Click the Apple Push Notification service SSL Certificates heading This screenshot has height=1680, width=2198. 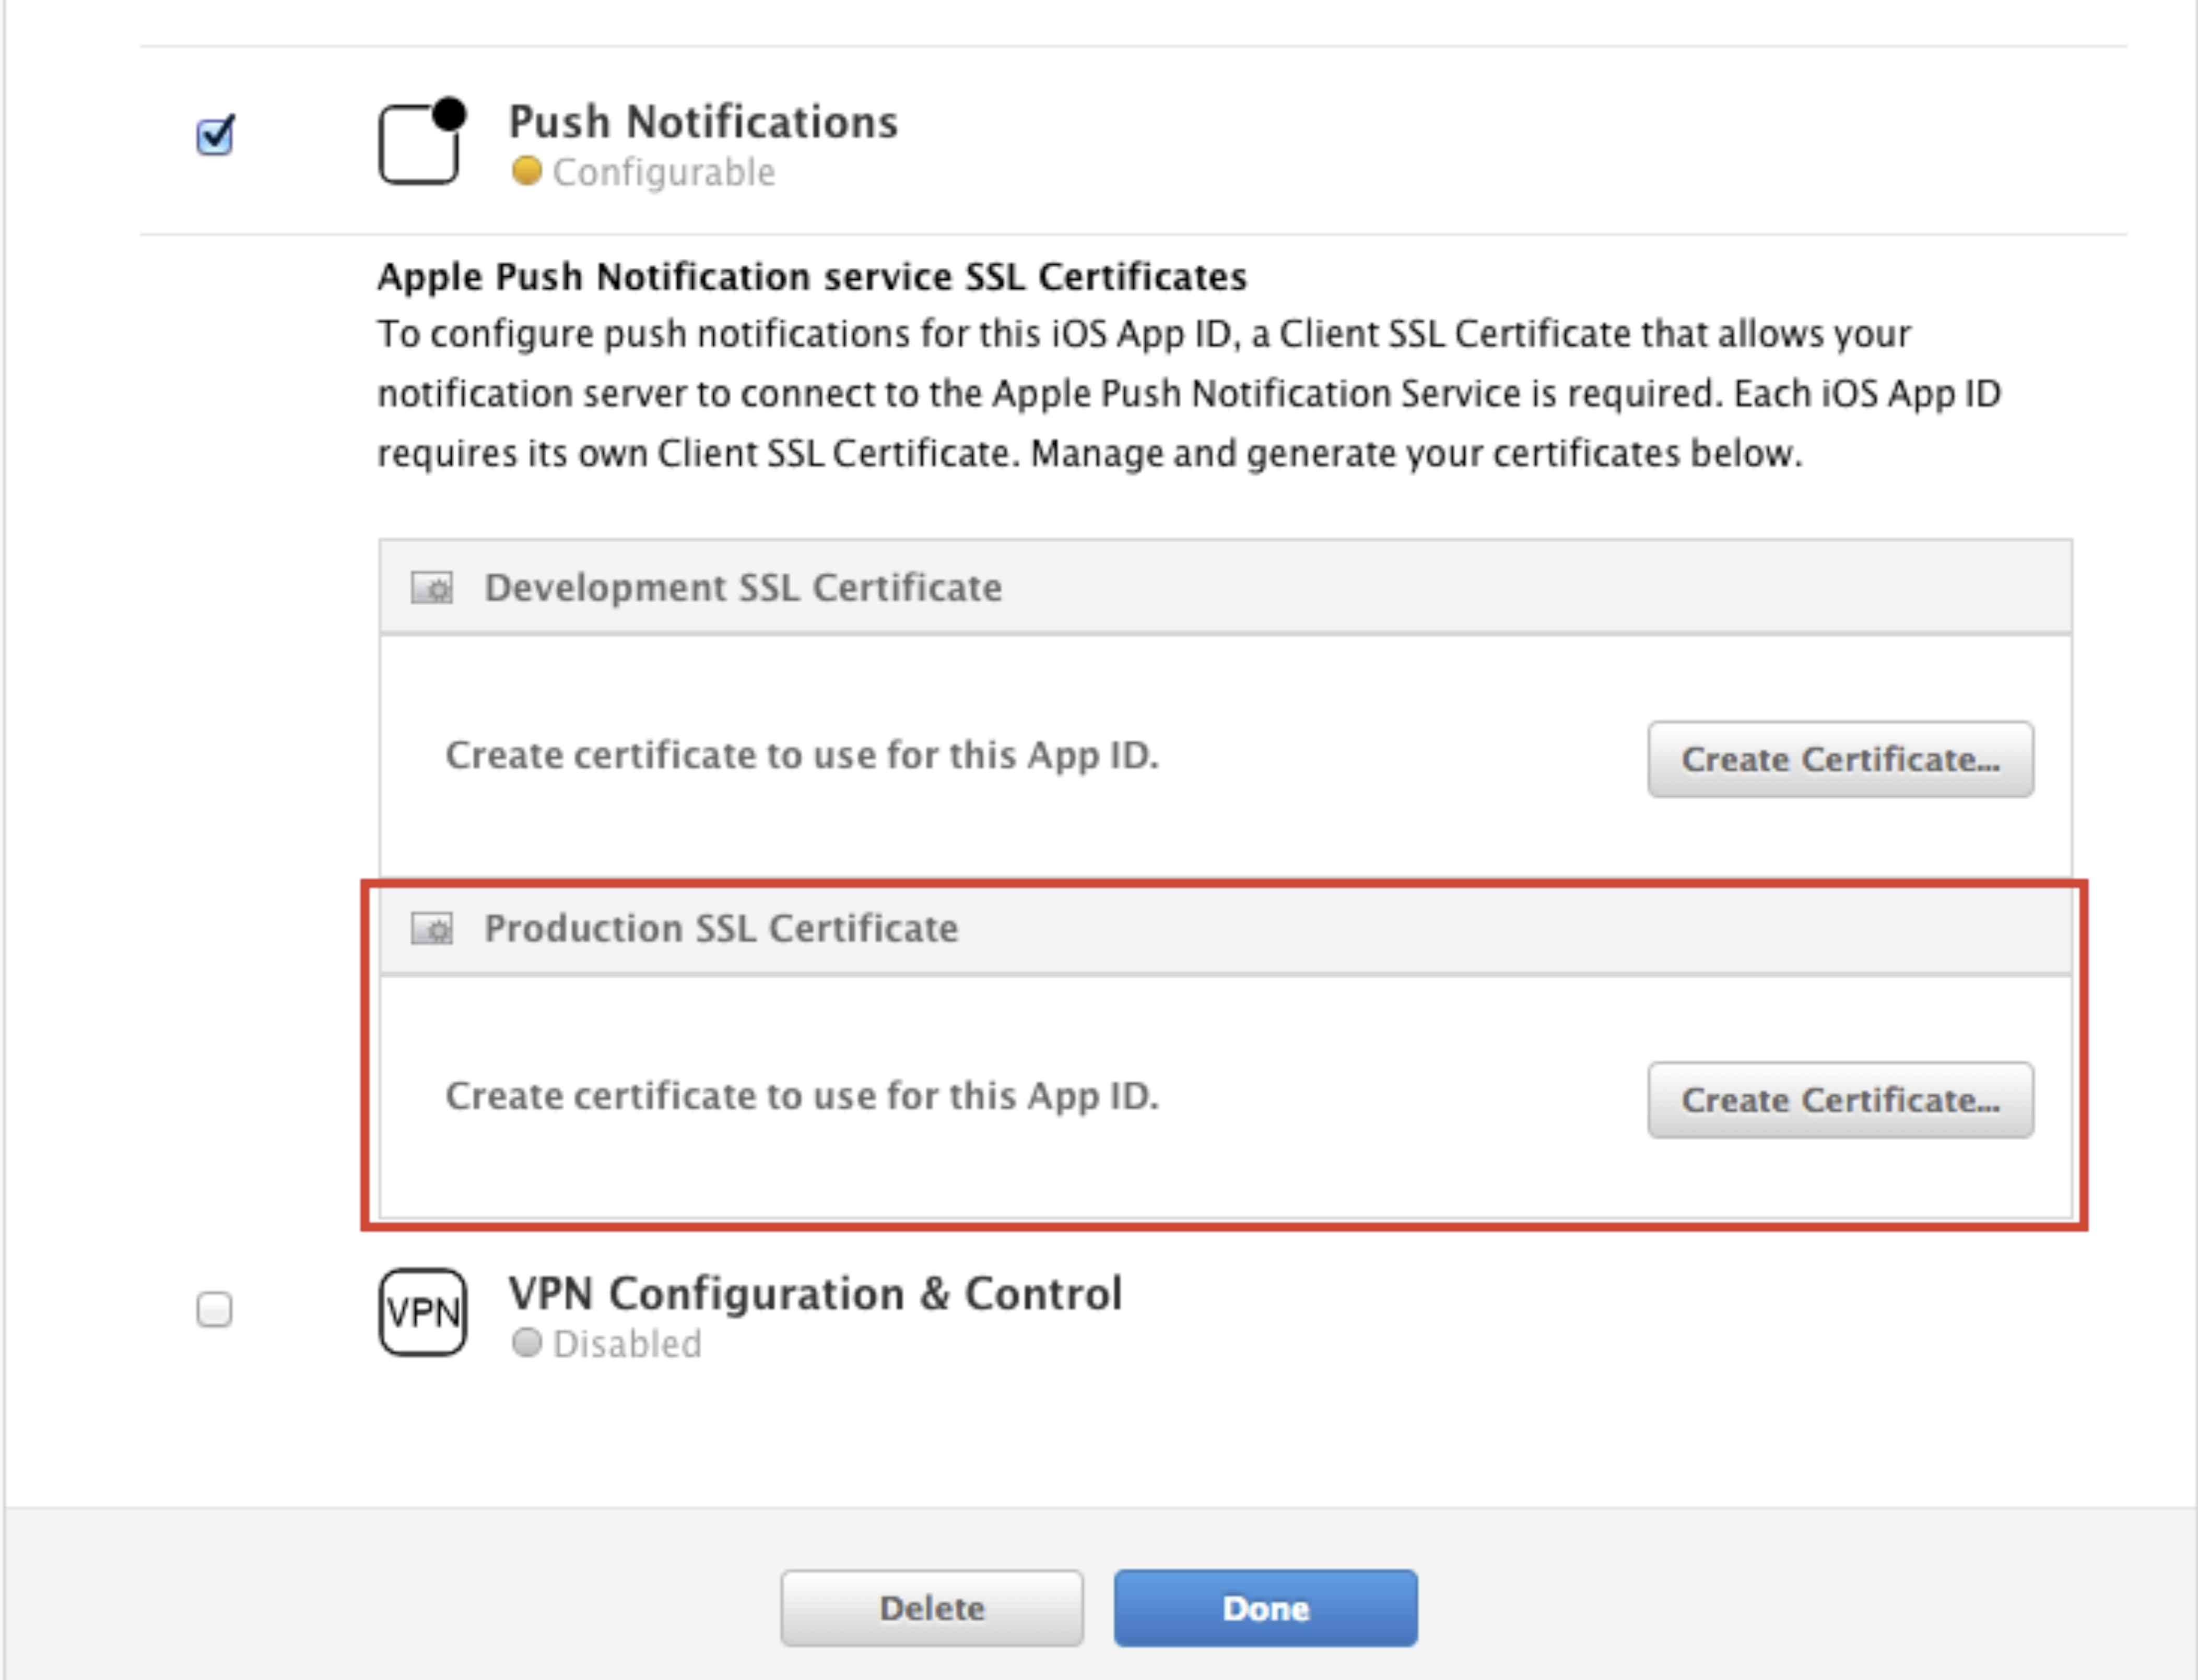[812, 277]
